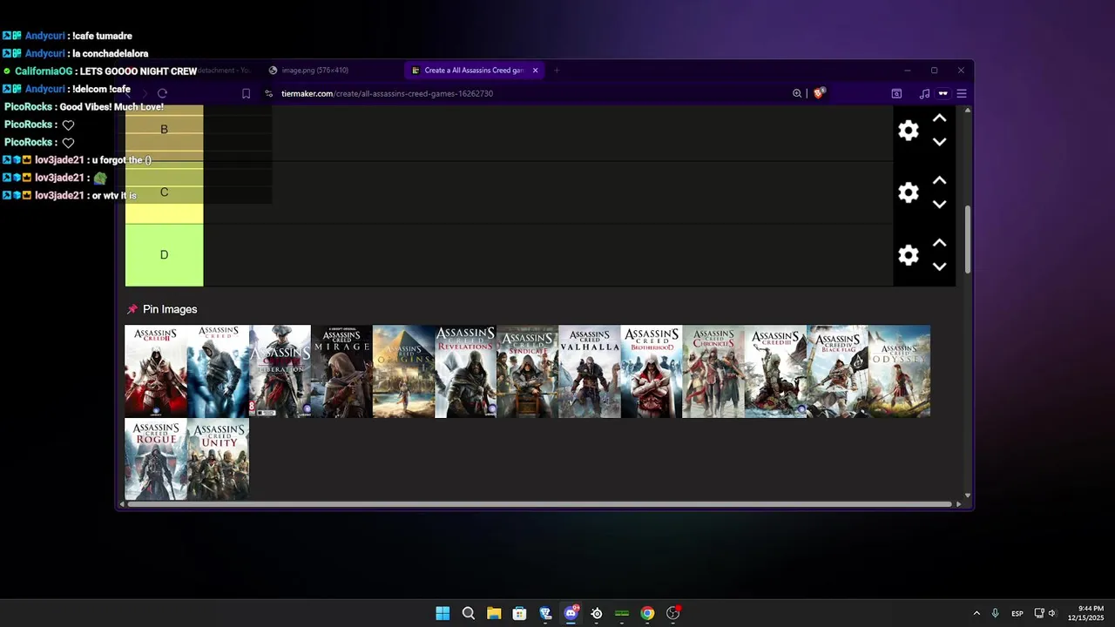Open page zoom control in address bar
This screenshot has width=1115, height=627.
click(797, 93)
